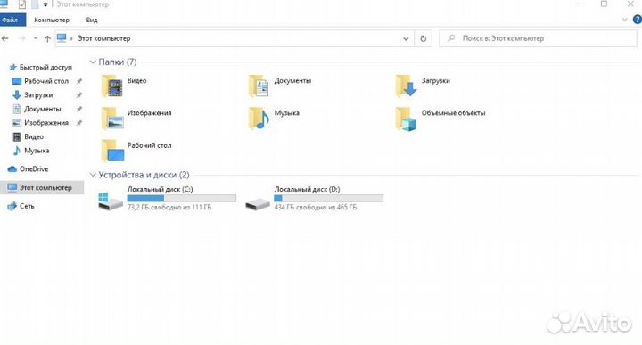Click the New folder quick access toolbar icon
The height and width of the screenshot is (345, 642).
coord(35,4)
